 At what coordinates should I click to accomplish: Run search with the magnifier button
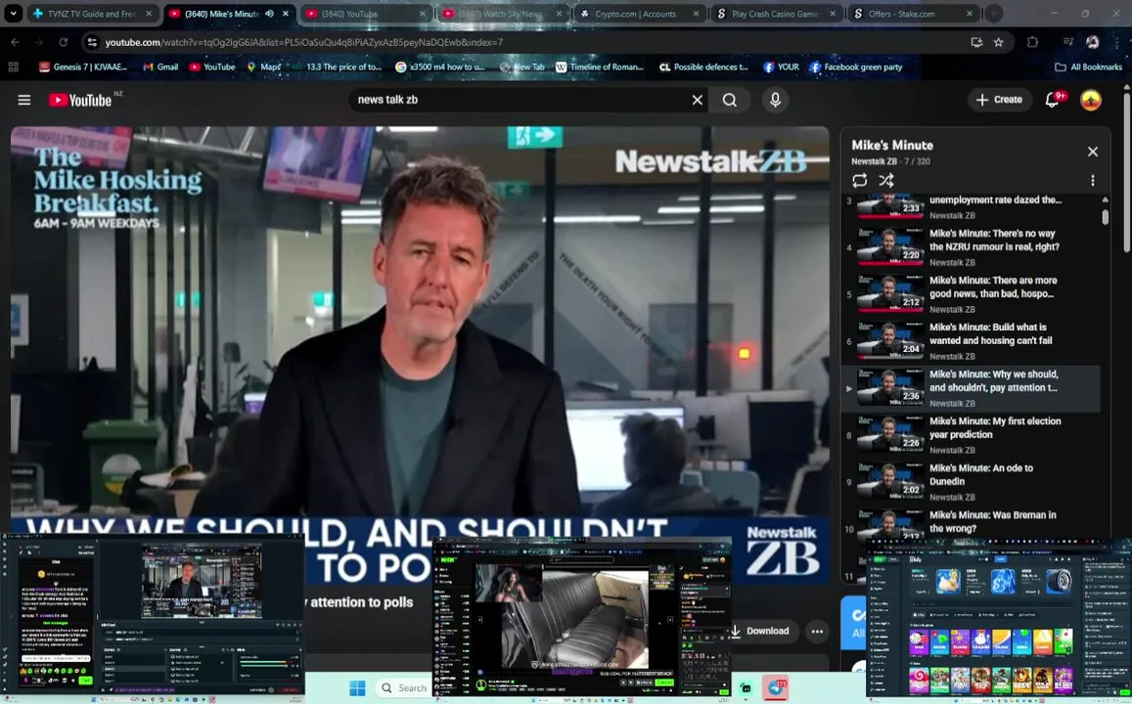[730, 100]
